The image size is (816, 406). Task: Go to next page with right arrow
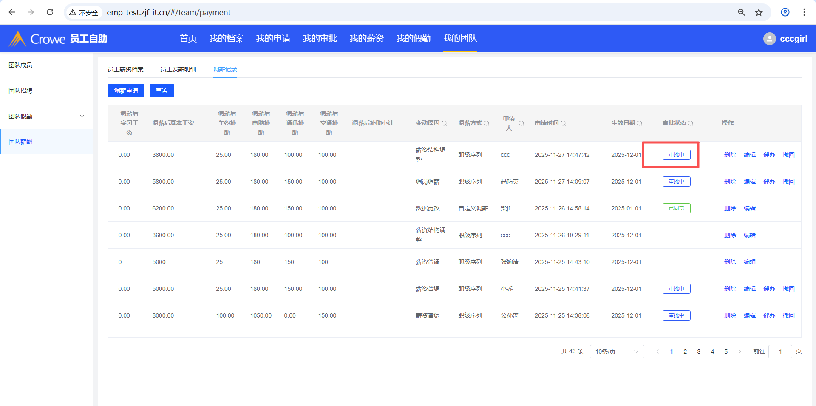pos(739,352)
